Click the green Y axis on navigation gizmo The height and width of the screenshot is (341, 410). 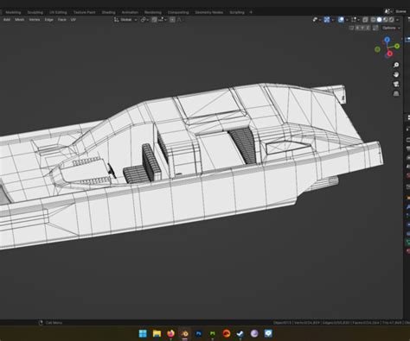[397, 46]
